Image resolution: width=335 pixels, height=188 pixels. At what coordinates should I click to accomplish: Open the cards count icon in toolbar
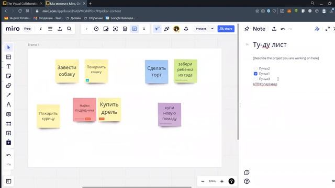pos(125,29)
